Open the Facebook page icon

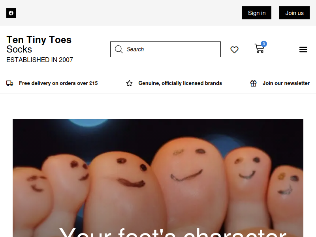click(x=11, y=13)
